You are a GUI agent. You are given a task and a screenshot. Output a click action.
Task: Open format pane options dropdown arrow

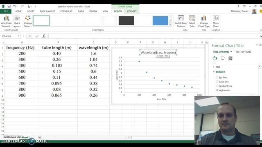point(257,45)
